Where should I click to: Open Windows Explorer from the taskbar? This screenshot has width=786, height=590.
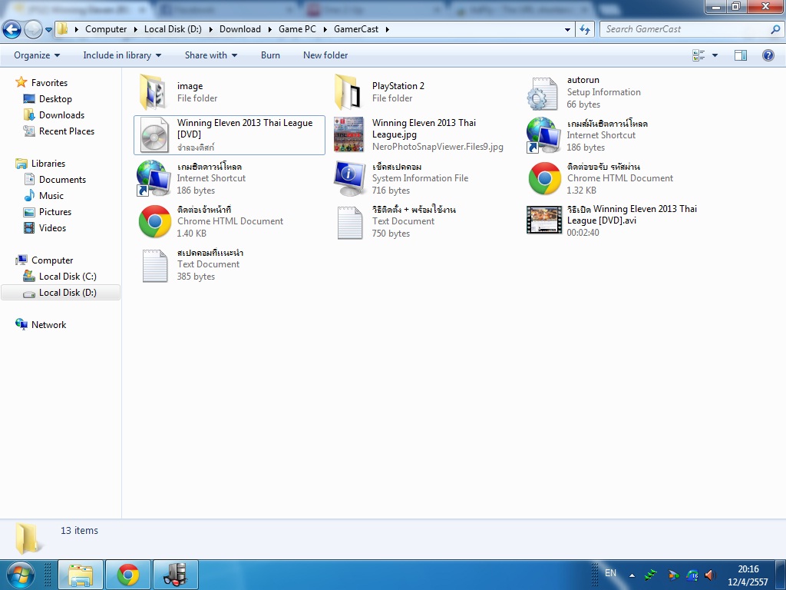(81, 575)
